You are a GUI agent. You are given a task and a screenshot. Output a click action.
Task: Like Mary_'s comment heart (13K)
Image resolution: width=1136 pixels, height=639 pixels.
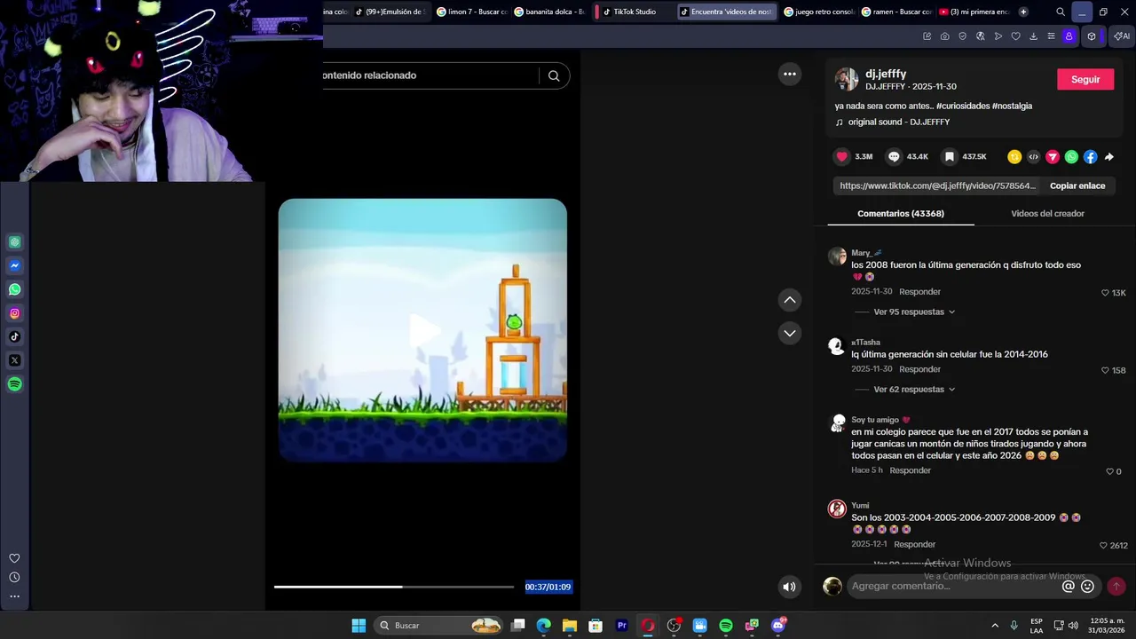[x=1105, y=293]
